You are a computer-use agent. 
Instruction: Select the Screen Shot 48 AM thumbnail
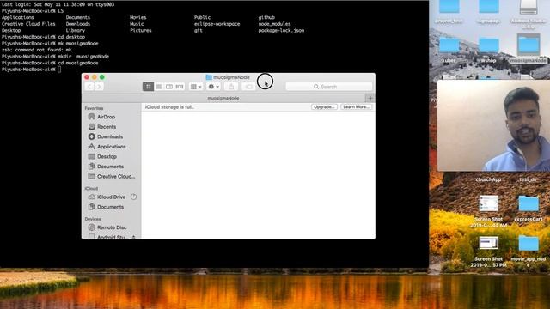click(489, 203)
